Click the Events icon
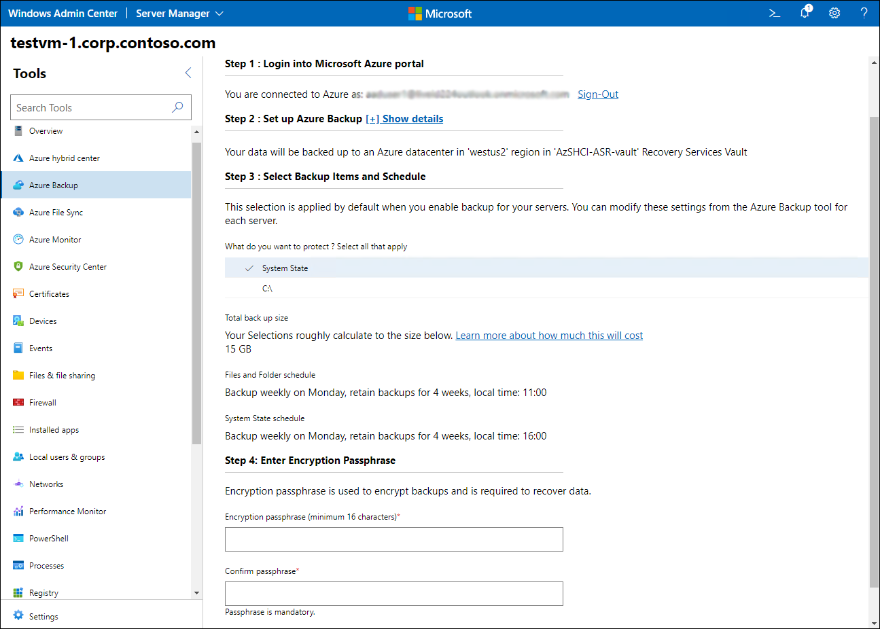This screenshot has width=880, height=629. (x=18, y=348)
